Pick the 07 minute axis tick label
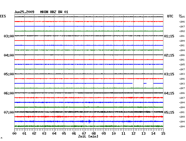The image size is (186, 141). pos(84,134)
